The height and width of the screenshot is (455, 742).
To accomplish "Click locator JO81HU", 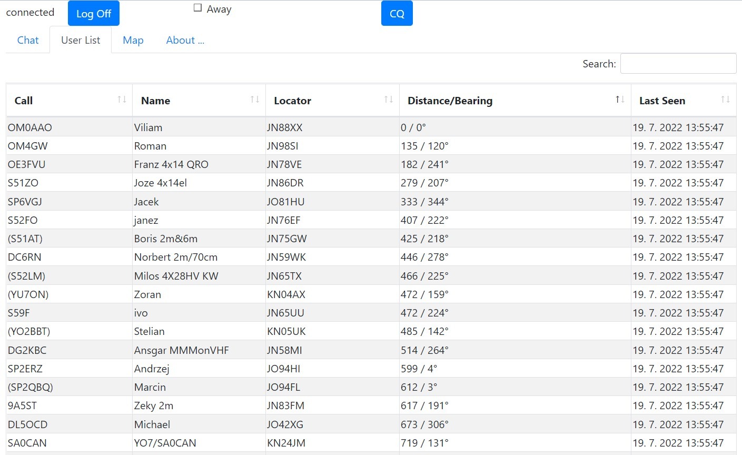I will click(286, 202).
